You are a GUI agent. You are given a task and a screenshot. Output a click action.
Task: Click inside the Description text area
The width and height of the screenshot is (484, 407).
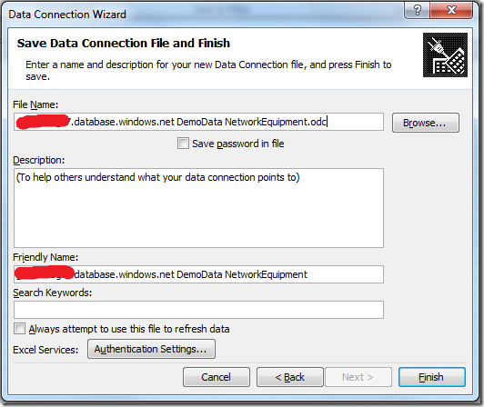198,208
